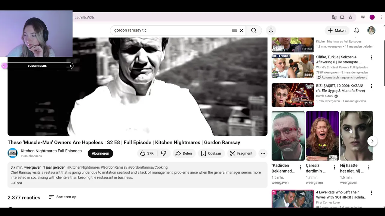The image size is (385, 216).
Task: Open the BİZİ ŞAŞIRT 51:05 thumbnail
Action: tap(293, 95)
